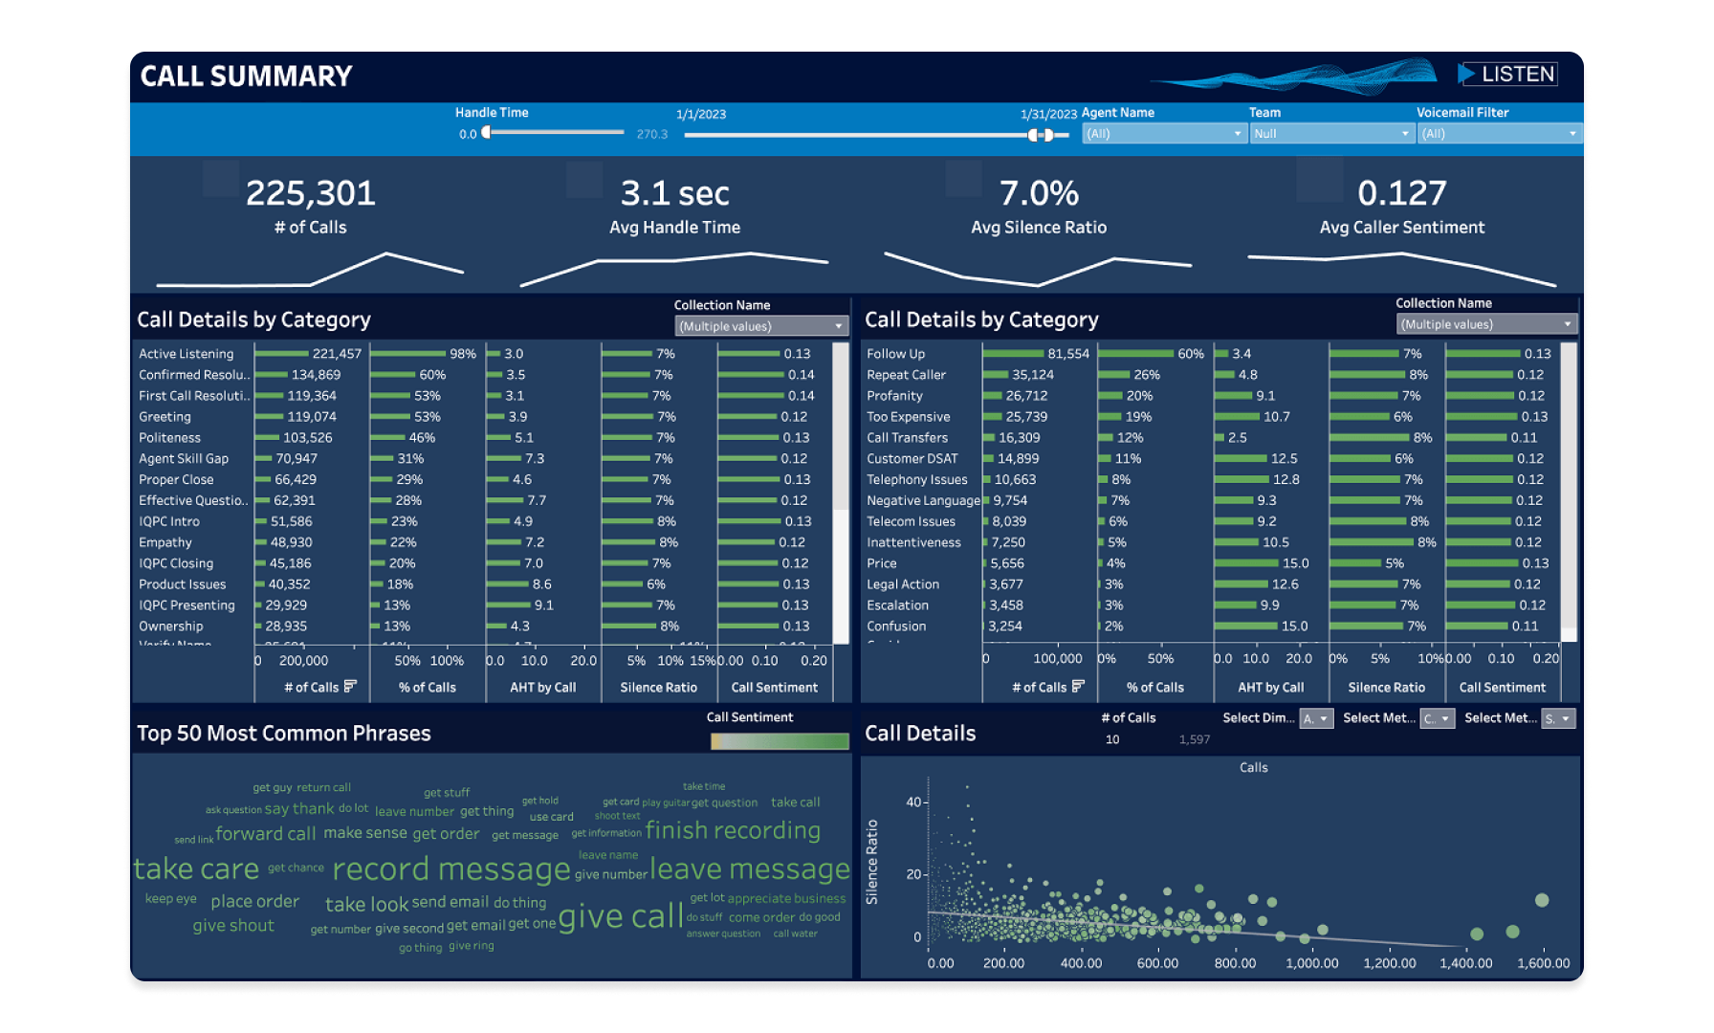The image size is (1714, 1033).
Task: Click the 'make sense' phrase
Action: [x=365, y=833]
